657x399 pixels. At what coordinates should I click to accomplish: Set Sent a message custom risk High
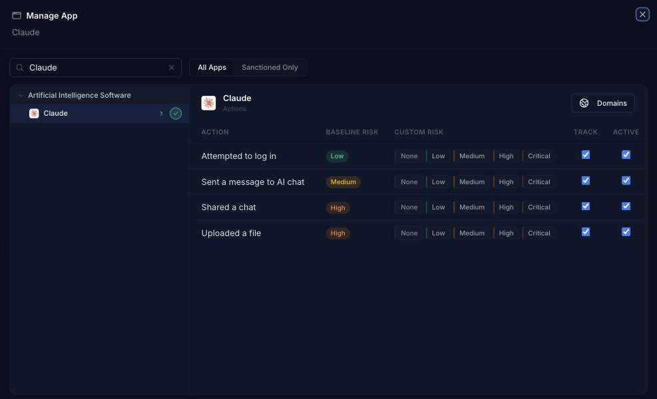click(506, 182)
